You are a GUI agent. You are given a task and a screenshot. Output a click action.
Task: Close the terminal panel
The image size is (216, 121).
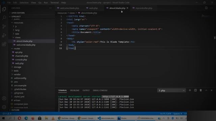pyautogui.click(x=212, y=90)
